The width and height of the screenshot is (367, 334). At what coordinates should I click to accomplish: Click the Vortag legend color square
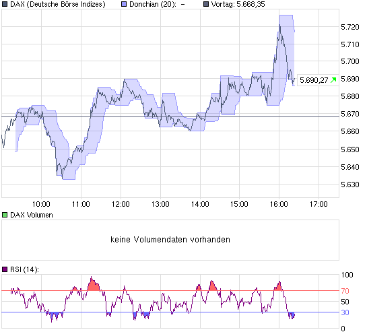click(x=206, y=4)
